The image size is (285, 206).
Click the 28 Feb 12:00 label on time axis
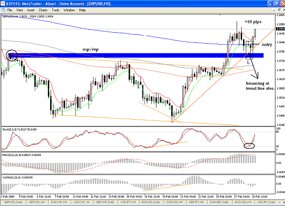tap(260, 196)
